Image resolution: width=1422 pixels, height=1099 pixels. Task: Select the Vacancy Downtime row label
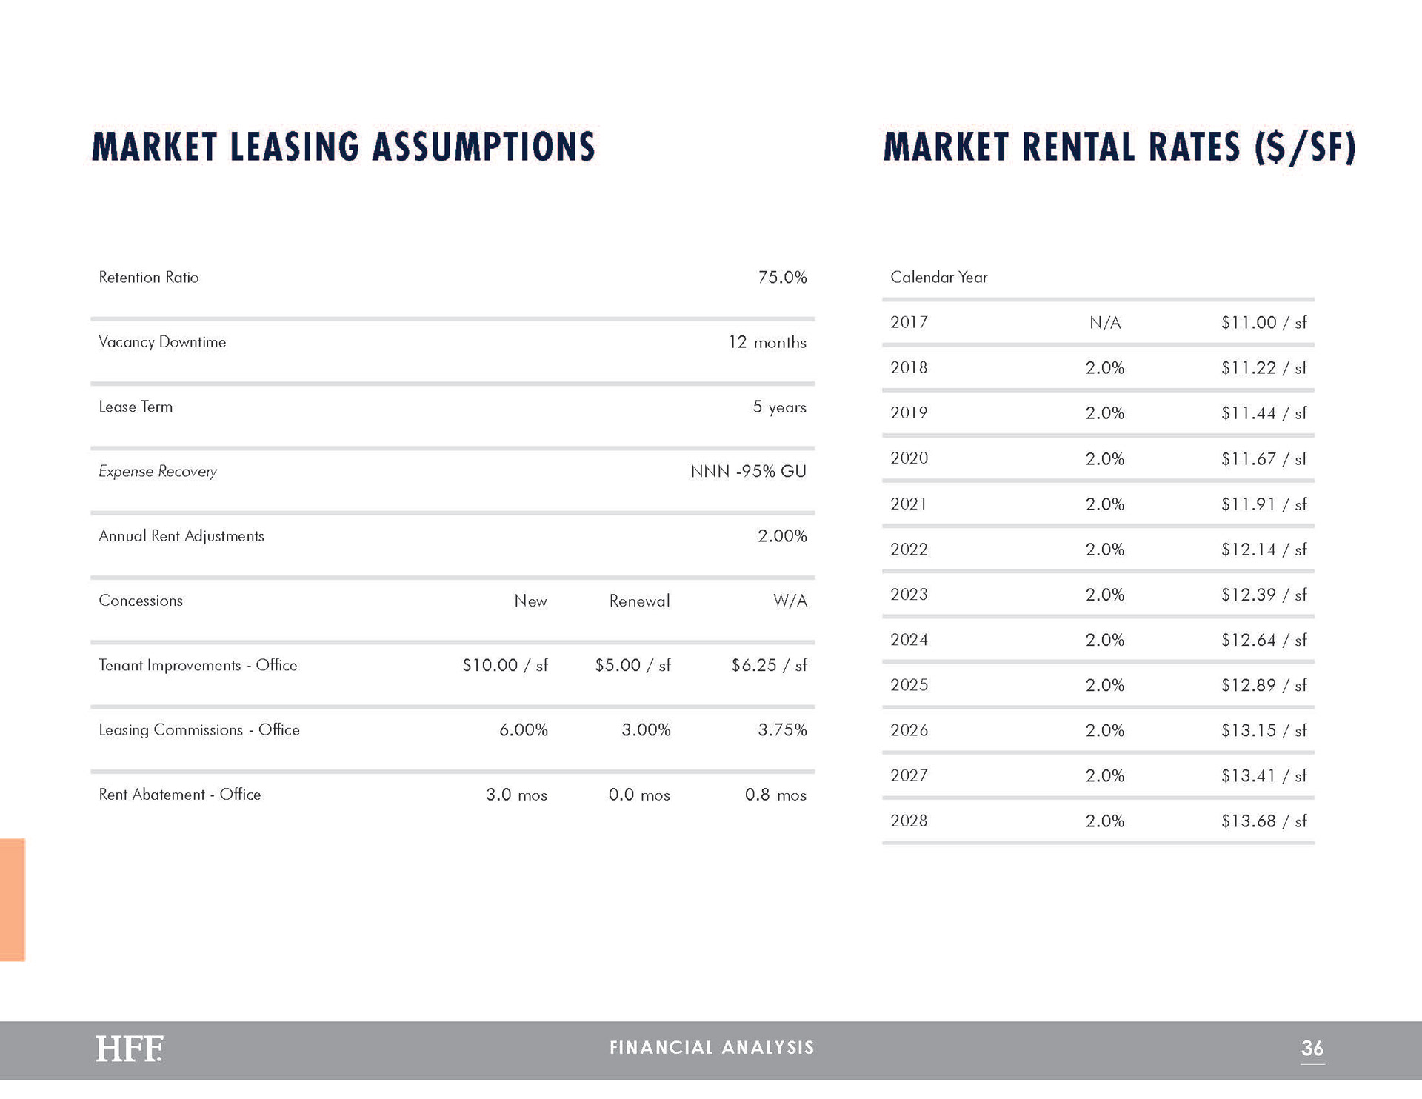[x=162, y=342]
